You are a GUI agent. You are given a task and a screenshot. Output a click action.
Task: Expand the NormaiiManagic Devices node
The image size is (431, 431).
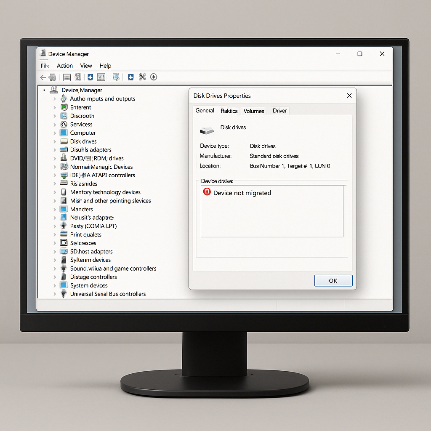click(x=55, y=167)
